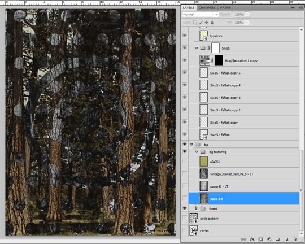Select the SAoS - faf9a6 copy 2 layer
Viewport: 305px width, 244px height.
point(244,110)
